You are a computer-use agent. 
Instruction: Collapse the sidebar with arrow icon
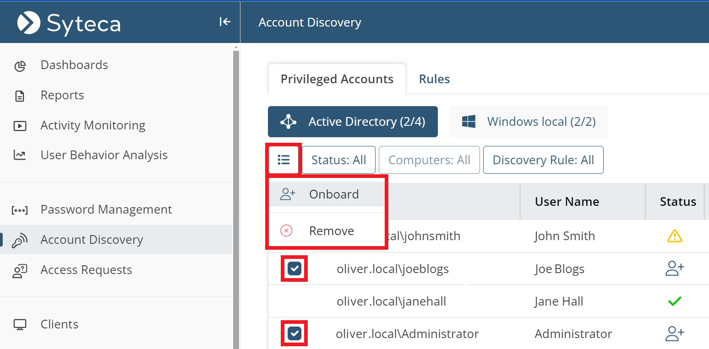(224, 21)
